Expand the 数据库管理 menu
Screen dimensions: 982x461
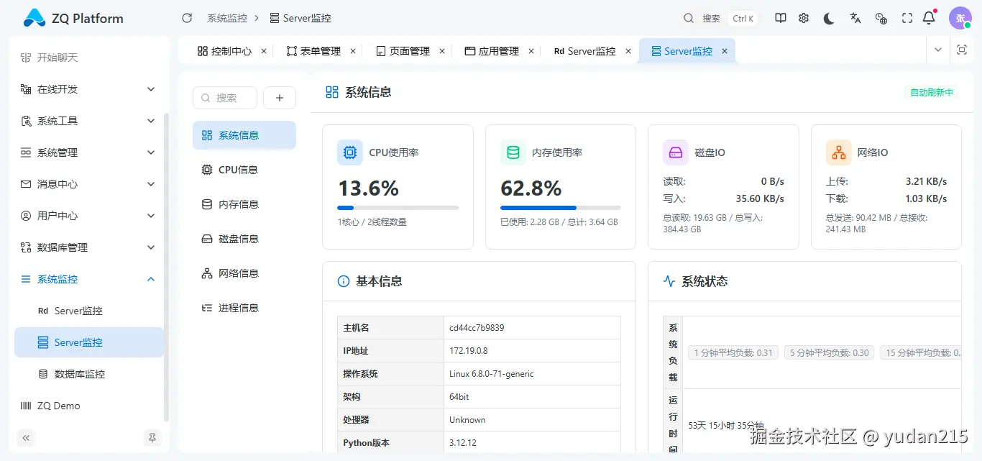click(x=89, y=247)
